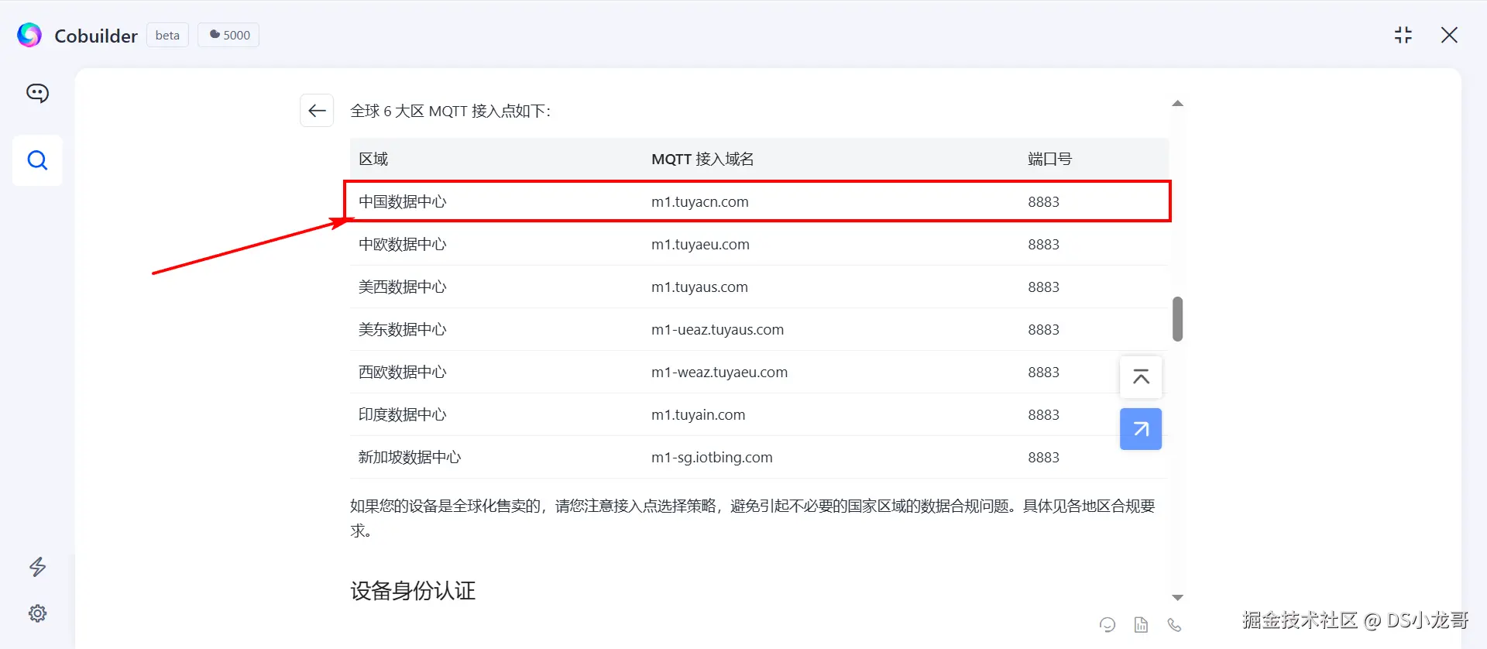Click the beta badge
The height and width of the screenshot is (649, 1487).
(167, 35)
